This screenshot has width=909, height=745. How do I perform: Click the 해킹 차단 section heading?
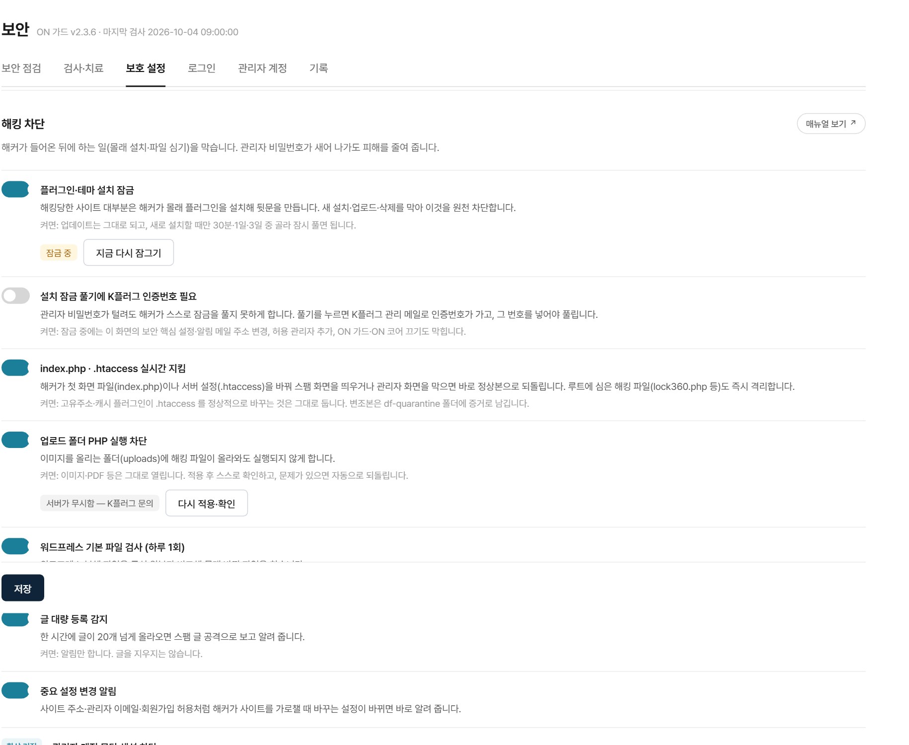coord(23,124)
